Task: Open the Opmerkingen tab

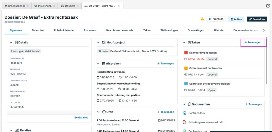Action: [x=196, y=30]
